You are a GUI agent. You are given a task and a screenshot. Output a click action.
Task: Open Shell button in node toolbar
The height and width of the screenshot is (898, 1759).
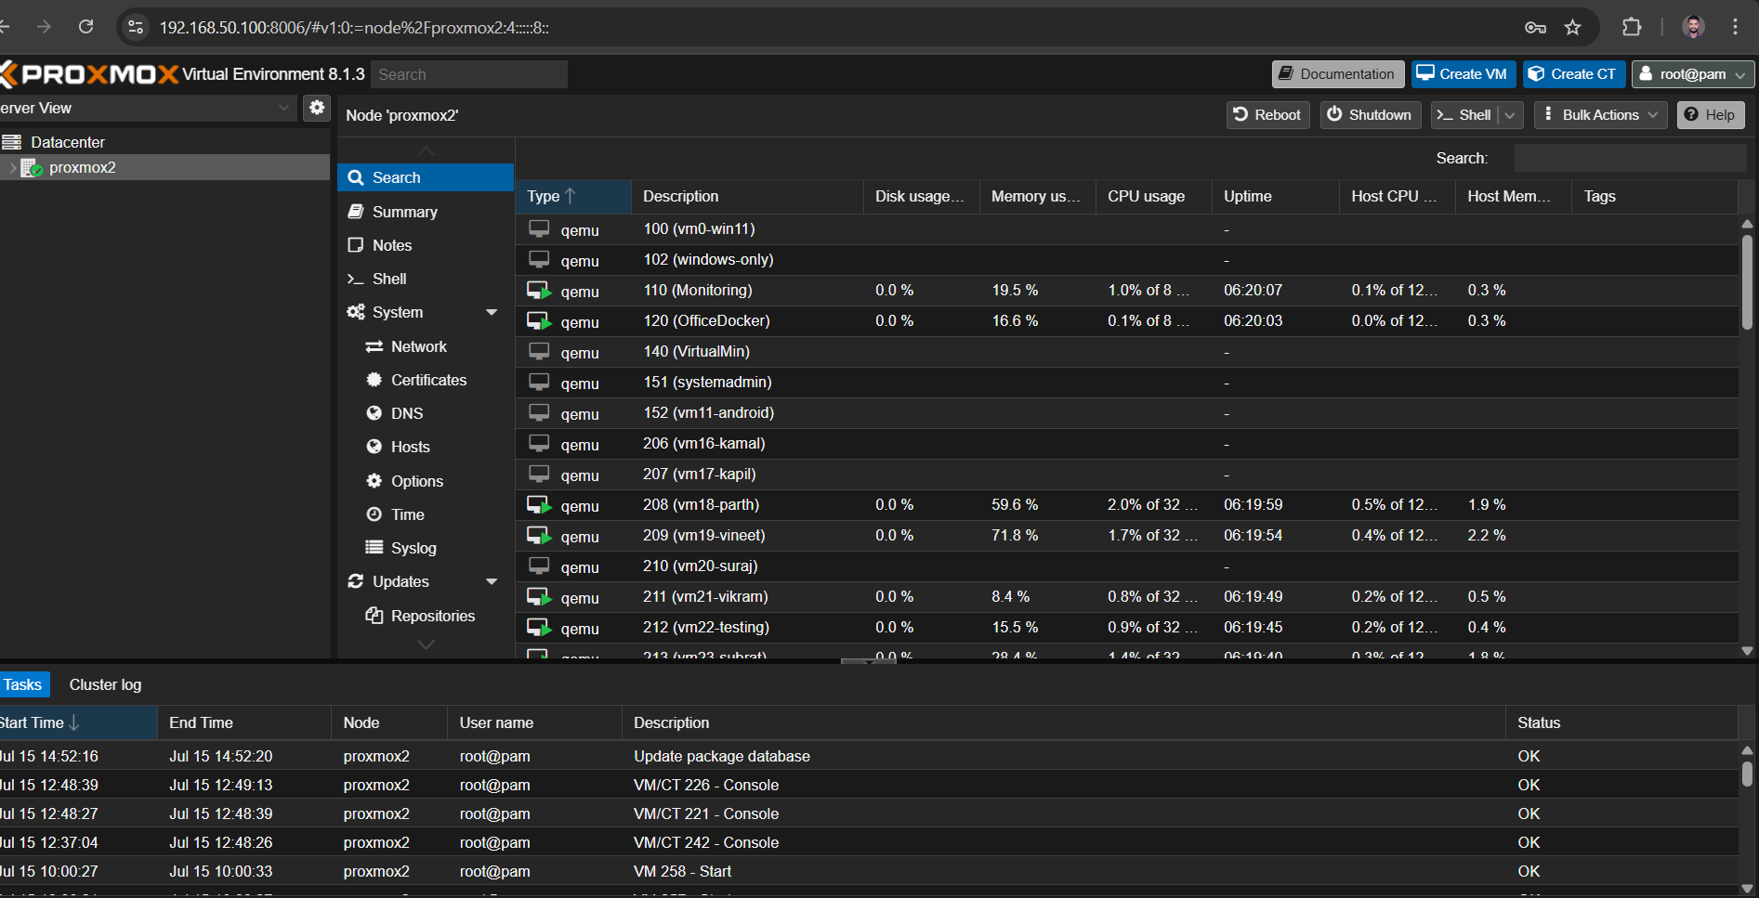[1464, 115]
